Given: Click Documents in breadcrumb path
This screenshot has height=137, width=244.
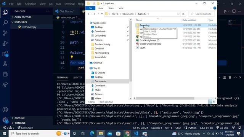Looking at the screenshot, I should coord(128,14).
